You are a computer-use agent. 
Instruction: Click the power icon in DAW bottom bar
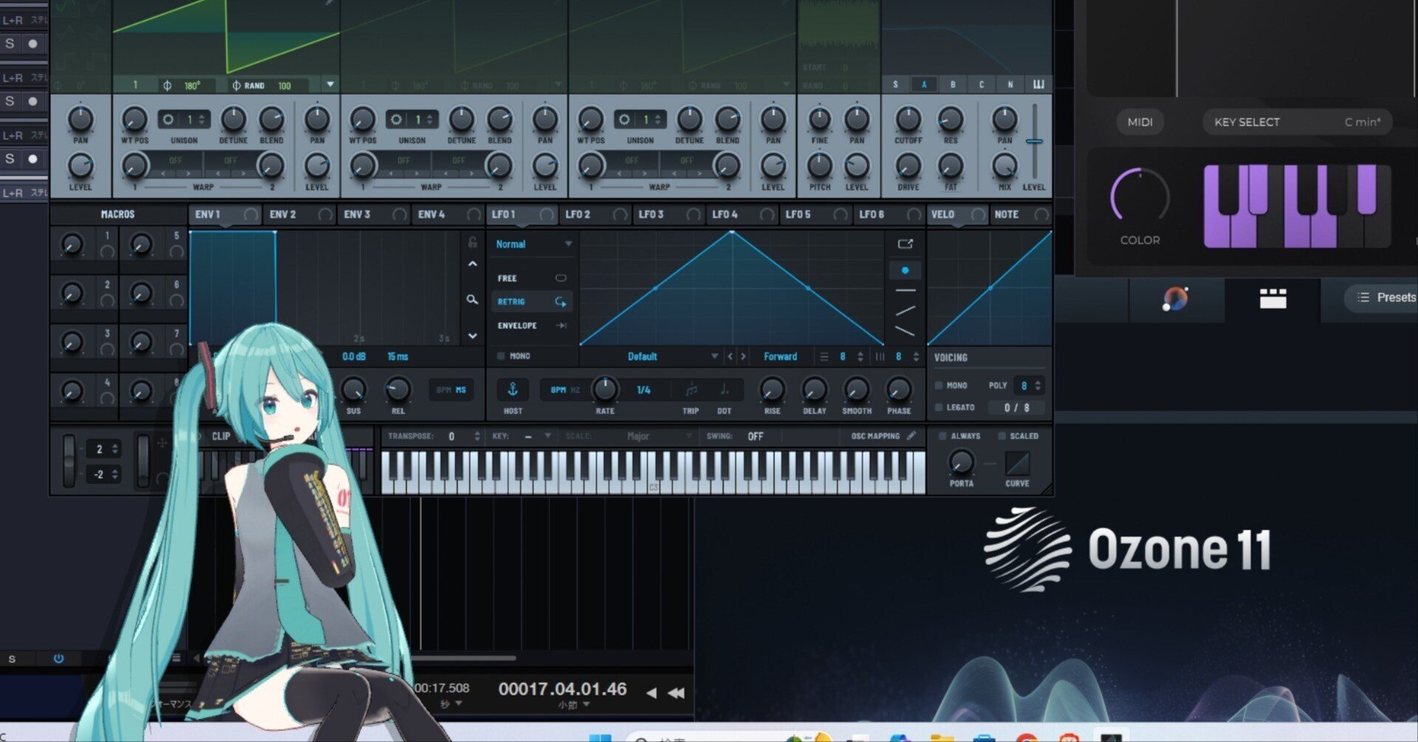click(x=58, y=658)
